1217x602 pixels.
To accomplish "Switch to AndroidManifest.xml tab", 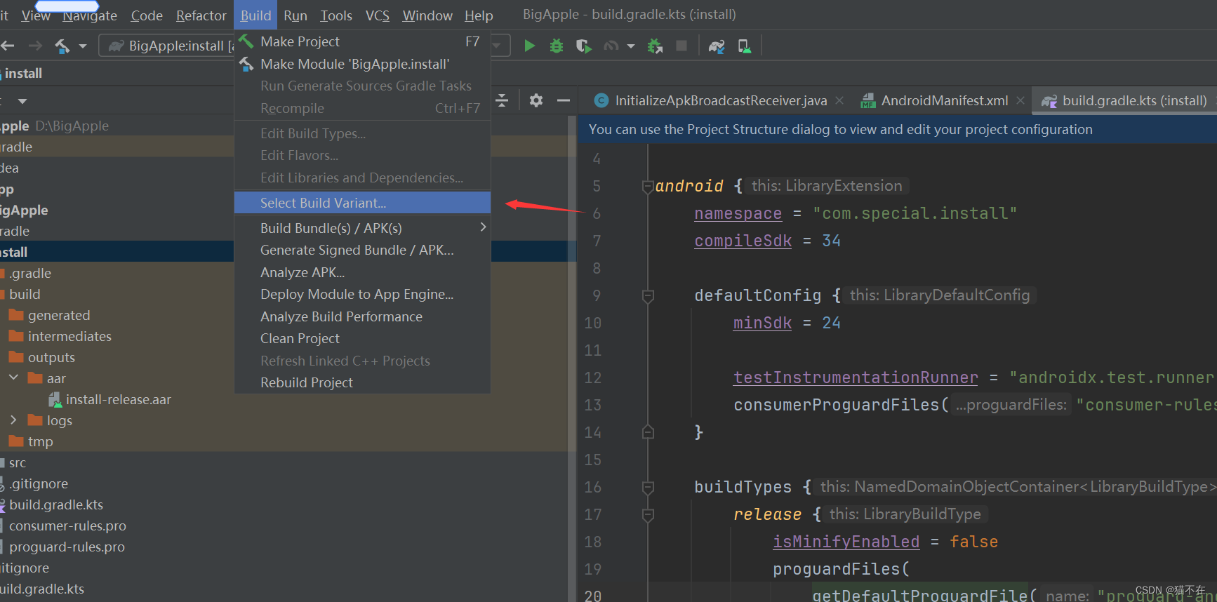I will [x=944, y=100].
